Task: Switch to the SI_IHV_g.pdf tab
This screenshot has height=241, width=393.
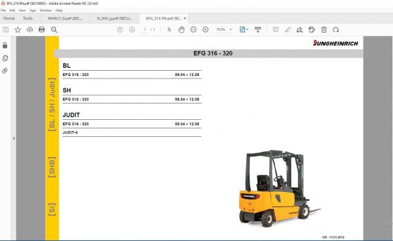Action: tap(114, 18)
